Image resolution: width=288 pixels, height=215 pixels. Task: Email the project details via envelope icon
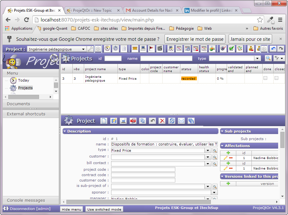point(181,121)
